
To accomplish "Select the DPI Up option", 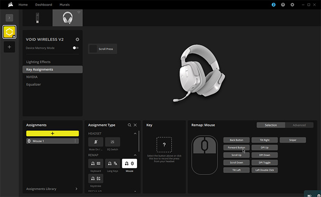I will (x=264, y=148).
